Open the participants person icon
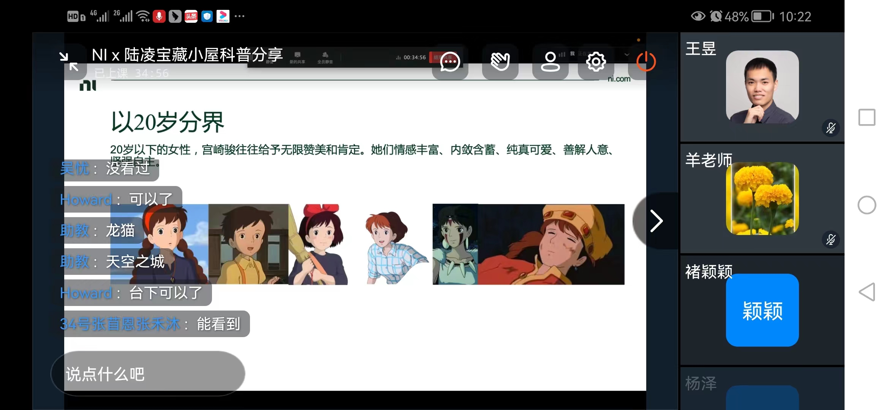This screenshot has width=889, height=410. tap(550, 61)
